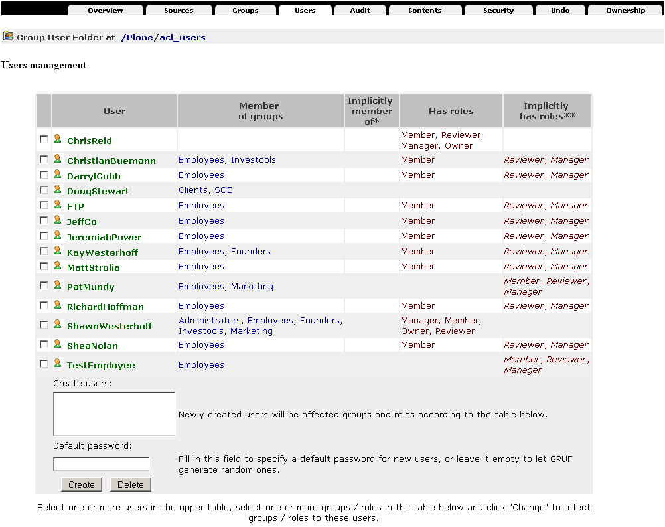Viewport: 665px width, 527px height.
Task: Focus the Default password field
Action: point(102,464)
